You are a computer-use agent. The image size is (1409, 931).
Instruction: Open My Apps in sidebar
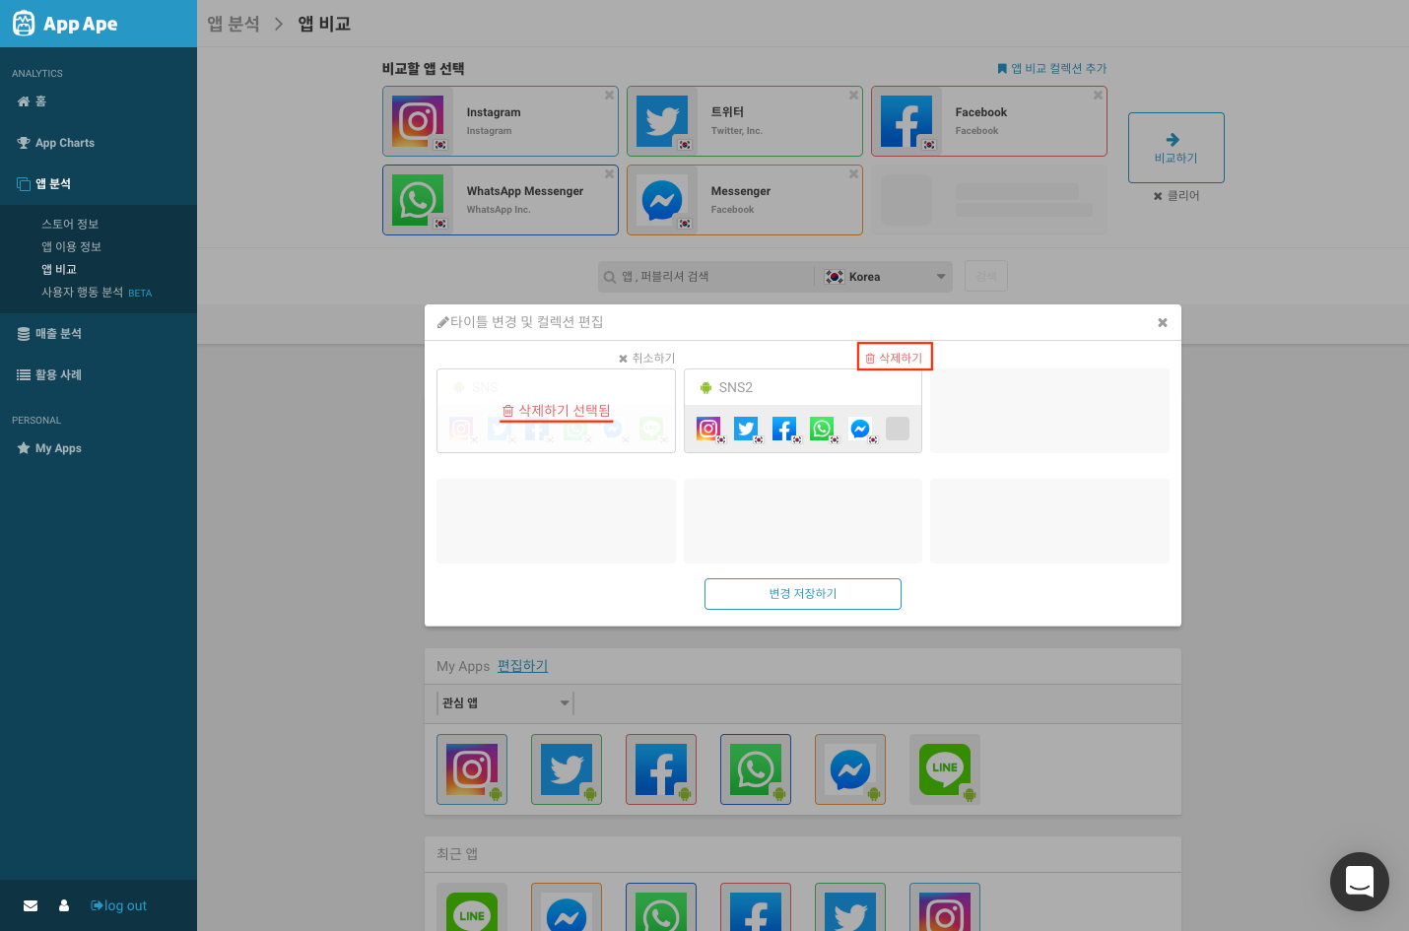click(x=49, y=448)
